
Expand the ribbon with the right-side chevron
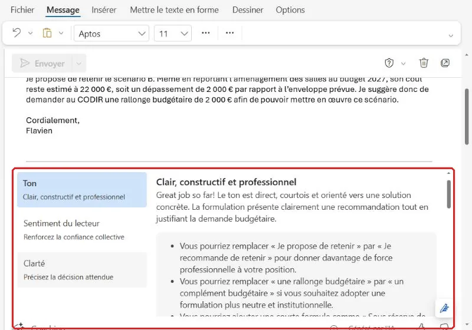451,35
